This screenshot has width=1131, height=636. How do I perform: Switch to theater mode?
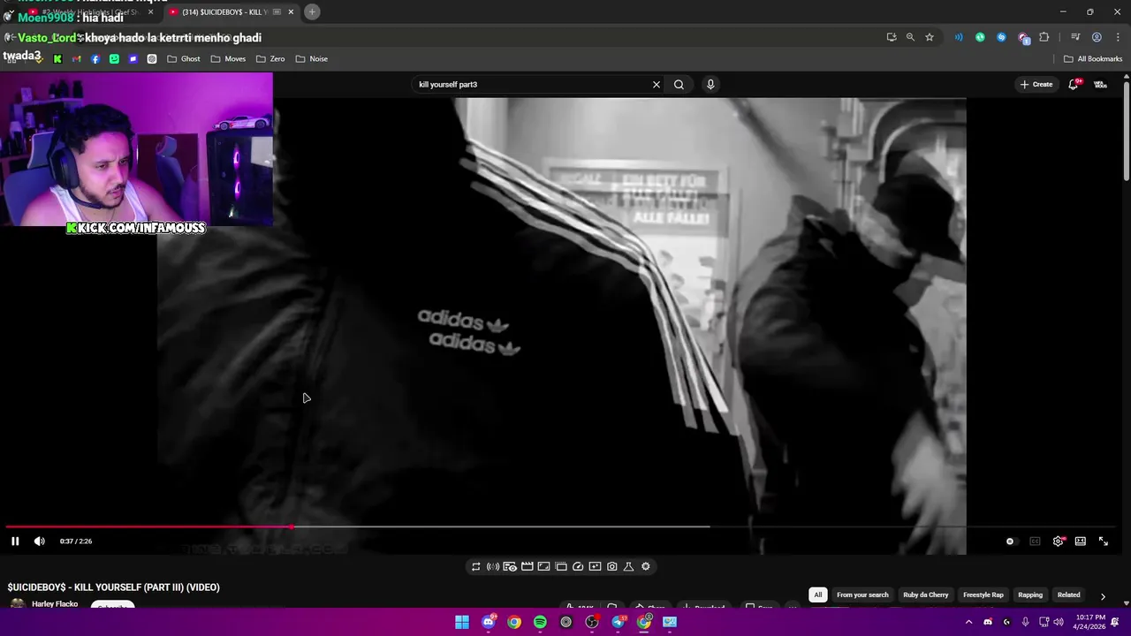click(x=1080, y=541)
